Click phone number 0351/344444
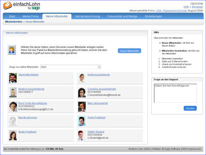Image resolution: width=206 pixels, height=155 pixels. [x=95, y=135]
